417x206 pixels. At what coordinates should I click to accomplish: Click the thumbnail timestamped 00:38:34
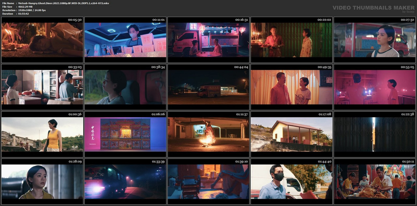(x=125, y=87)
